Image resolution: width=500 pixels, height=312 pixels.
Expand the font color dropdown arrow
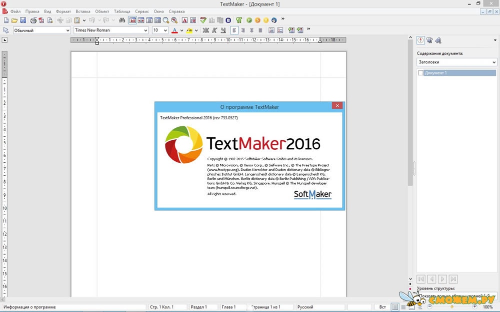tap(182, 30)
